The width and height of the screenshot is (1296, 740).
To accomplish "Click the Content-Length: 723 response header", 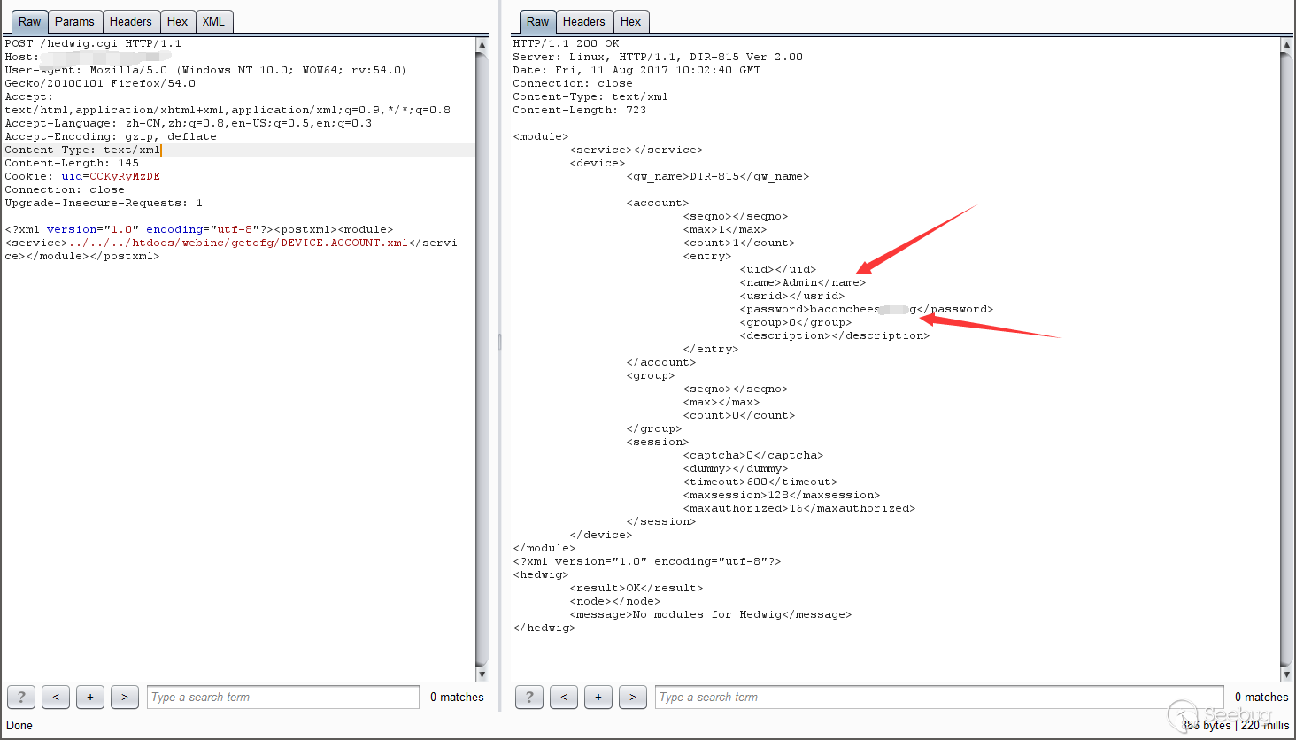I will [x=580, y=110].
